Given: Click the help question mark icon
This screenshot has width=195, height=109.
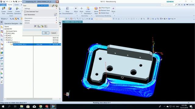Looking at the screenshot, I should click(x=184, y=5).
